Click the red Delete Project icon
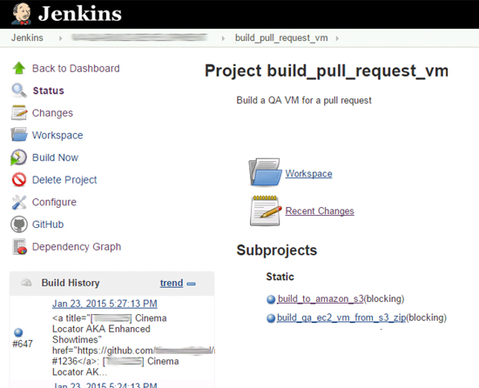This screenshot has width=479, height=388. 19,179
